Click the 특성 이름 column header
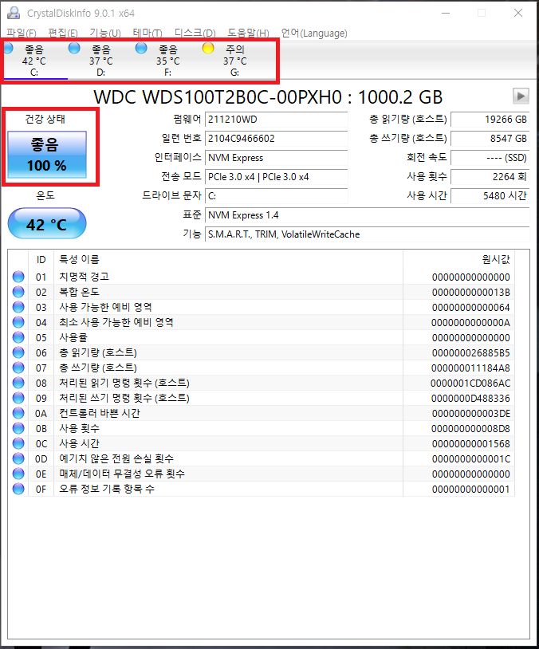 228,259
